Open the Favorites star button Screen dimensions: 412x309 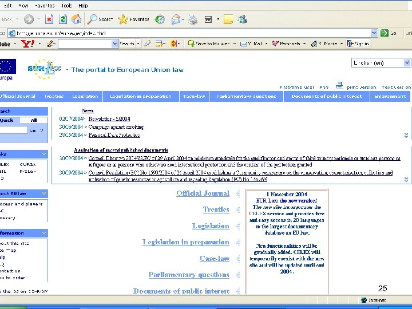(x=133, y=19)
